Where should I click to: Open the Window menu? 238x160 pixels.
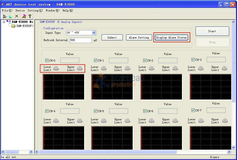53,10
